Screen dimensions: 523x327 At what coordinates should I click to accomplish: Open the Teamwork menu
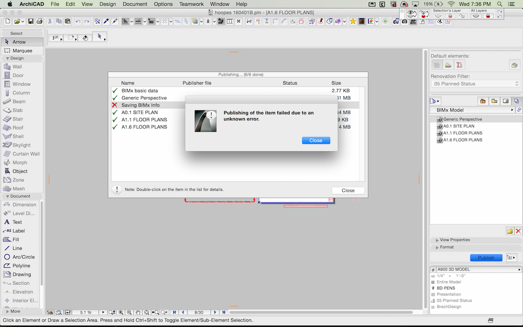(191, 4)
